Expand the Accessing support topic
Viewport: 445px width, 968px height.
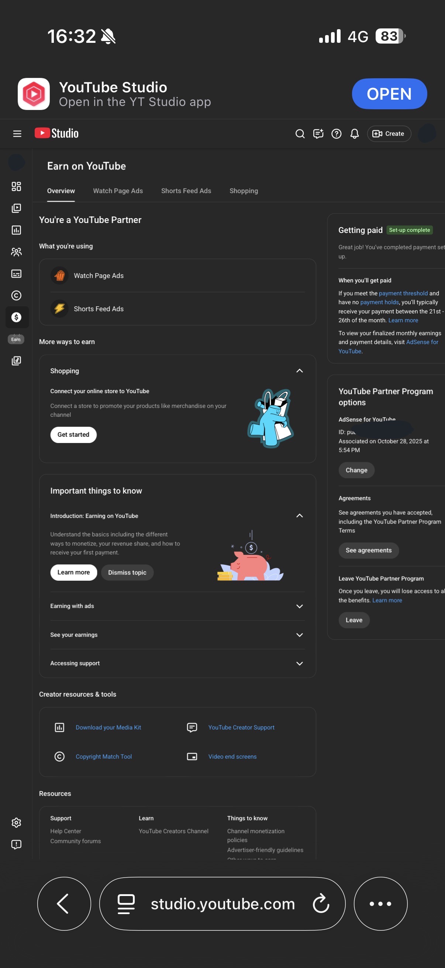tap(299, 663)
